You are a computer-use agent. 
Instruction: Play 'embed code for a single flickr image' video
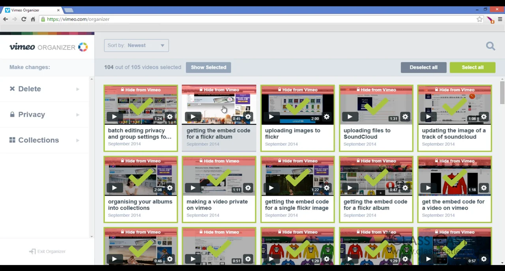pyautogui.click(x=271, y=188)
